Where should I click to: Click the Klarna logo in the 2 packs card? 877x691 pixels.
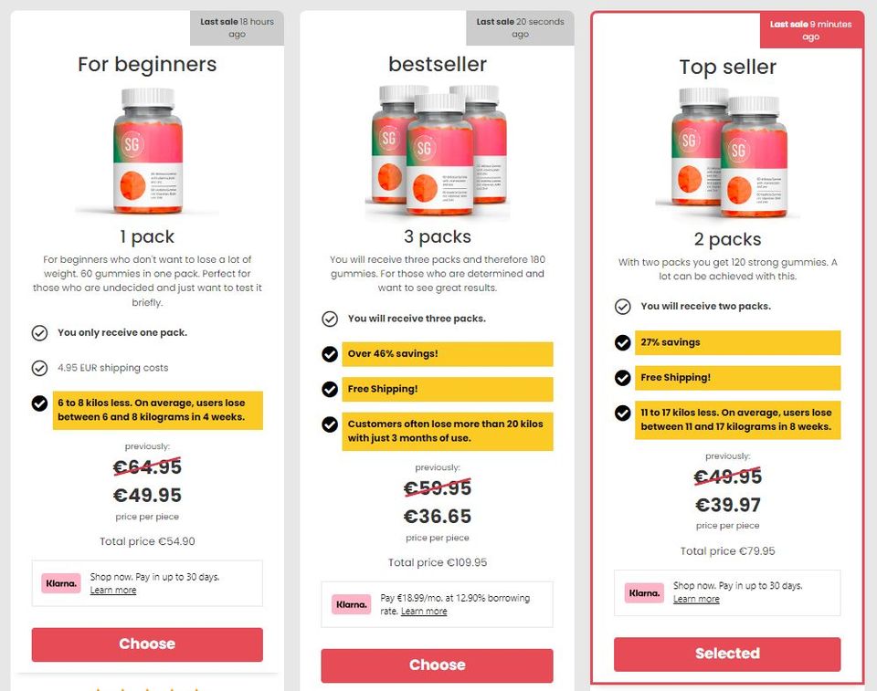pos(644,592)
